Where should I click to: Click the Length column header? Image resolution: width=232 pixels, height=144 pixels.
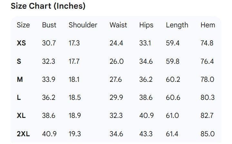click(x=177, y=25)
